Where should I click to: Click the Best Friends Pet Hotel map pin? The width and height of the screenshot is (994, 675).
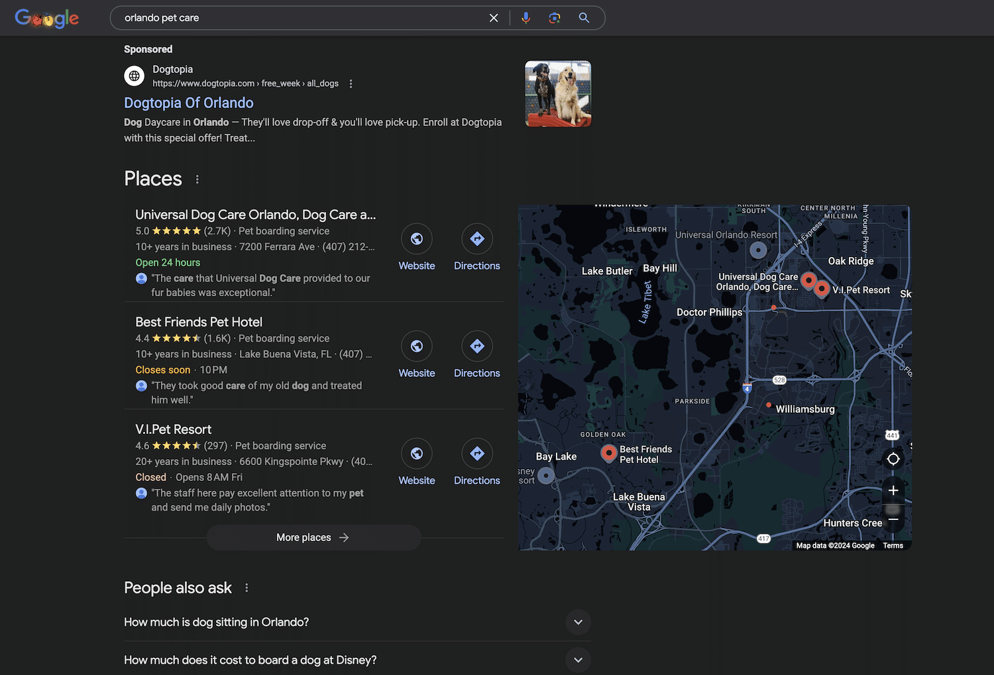[x=608, y=452]
